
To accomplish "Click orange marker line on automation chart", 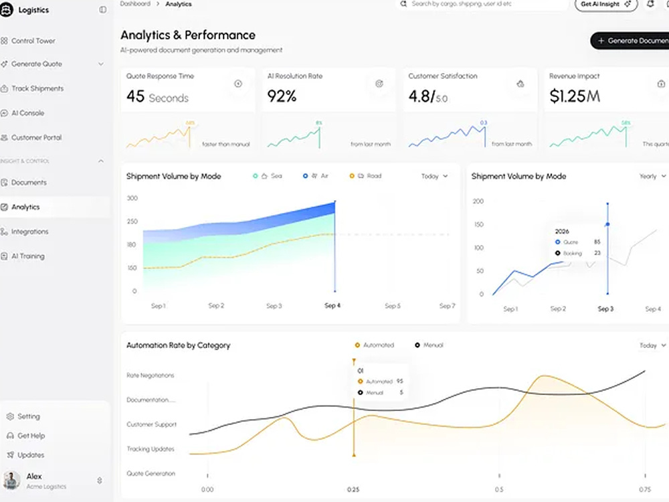I will click(354, 408).
